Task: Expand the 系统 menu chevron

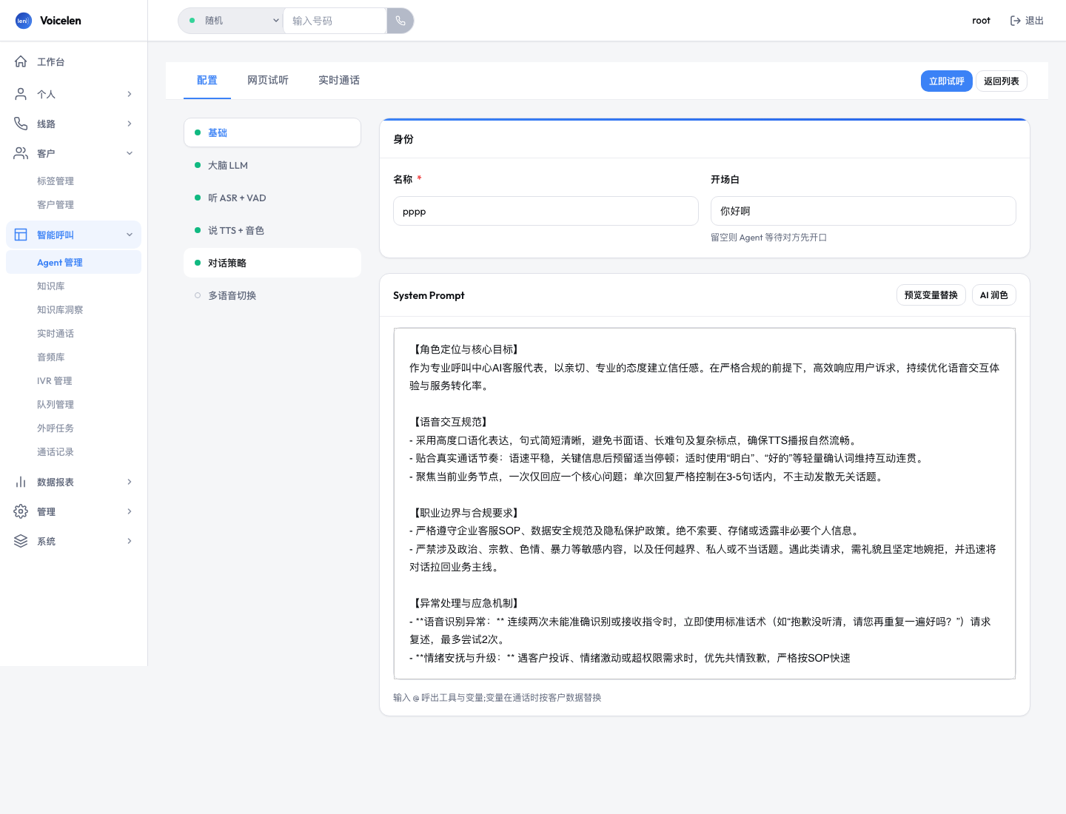Action: tap(130, 541)
